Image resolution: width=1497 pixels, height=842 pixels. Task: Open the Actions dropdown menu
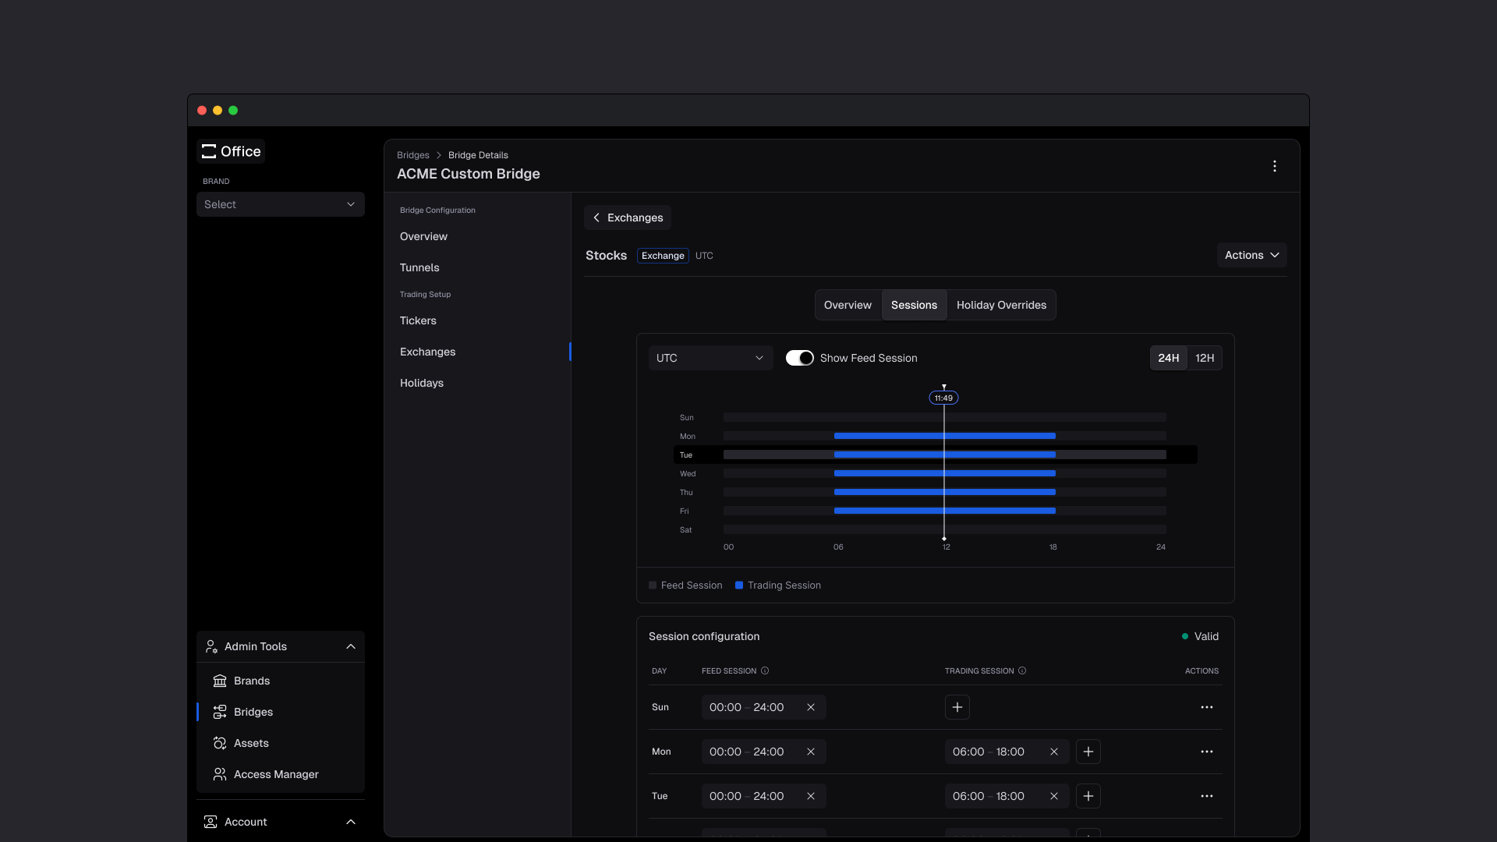click(x=1251, y=255)
